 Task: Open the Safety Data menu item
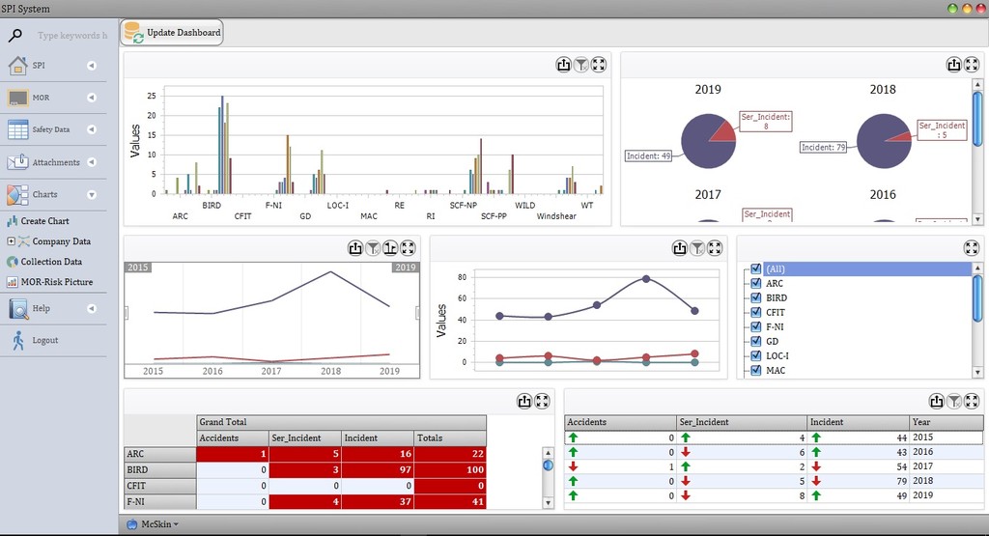tap(50, 129)
